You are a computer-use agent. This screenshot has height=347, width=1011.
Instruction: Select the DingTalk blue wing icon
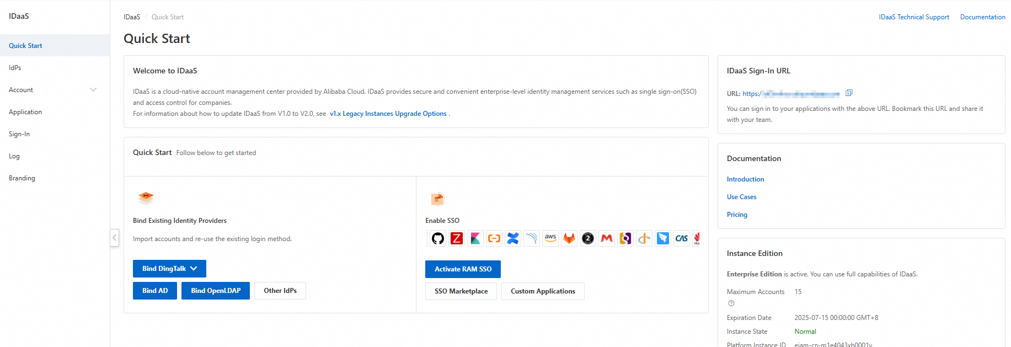tap(663, 238)
